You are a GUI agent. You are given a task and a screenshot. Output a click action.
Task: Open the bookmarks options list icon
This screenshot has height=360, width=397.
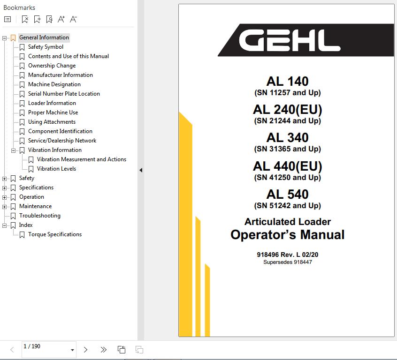tap(8, 19)
